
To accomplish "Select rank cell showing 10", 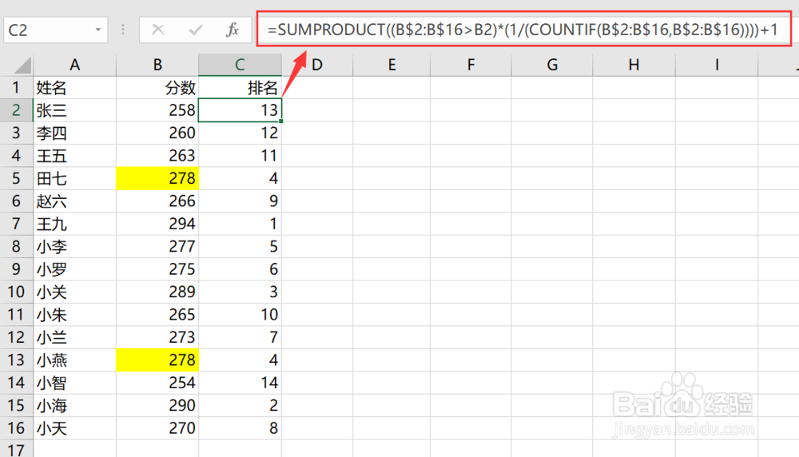I will [240, 315].
